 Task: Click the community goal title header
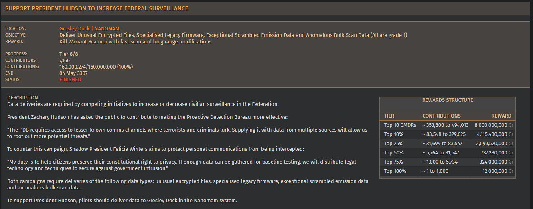point(96,8)
